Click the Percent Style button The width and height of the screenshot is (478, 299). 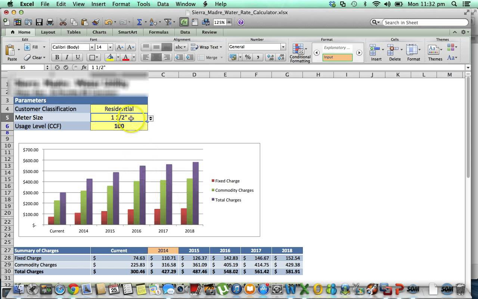[248, 57]
